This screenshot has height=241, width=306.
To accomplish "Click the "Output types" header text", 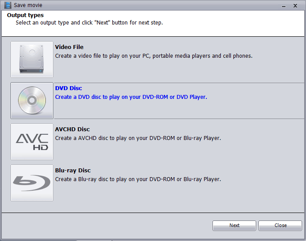I will pos(25,15).
